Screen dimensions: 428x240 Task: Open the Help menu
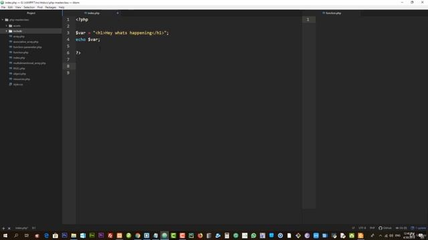pyautogui.click(x=62, y=7)
